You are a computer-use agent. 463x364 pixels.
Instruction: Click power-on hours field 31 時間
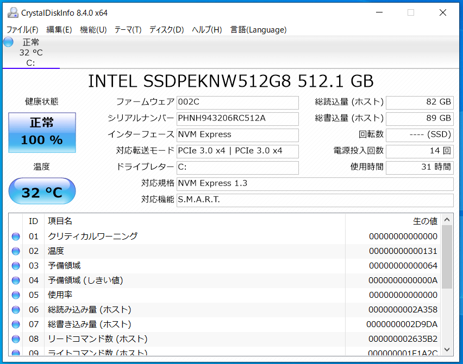pyautogui.click(x=420, y=168)
